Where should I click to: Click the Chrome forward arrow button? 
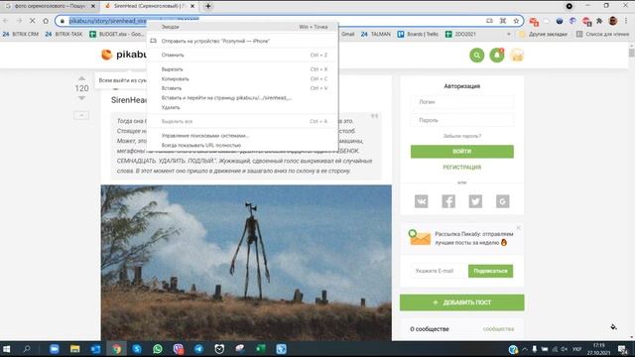pyautogui.click(x=19, y=21)
